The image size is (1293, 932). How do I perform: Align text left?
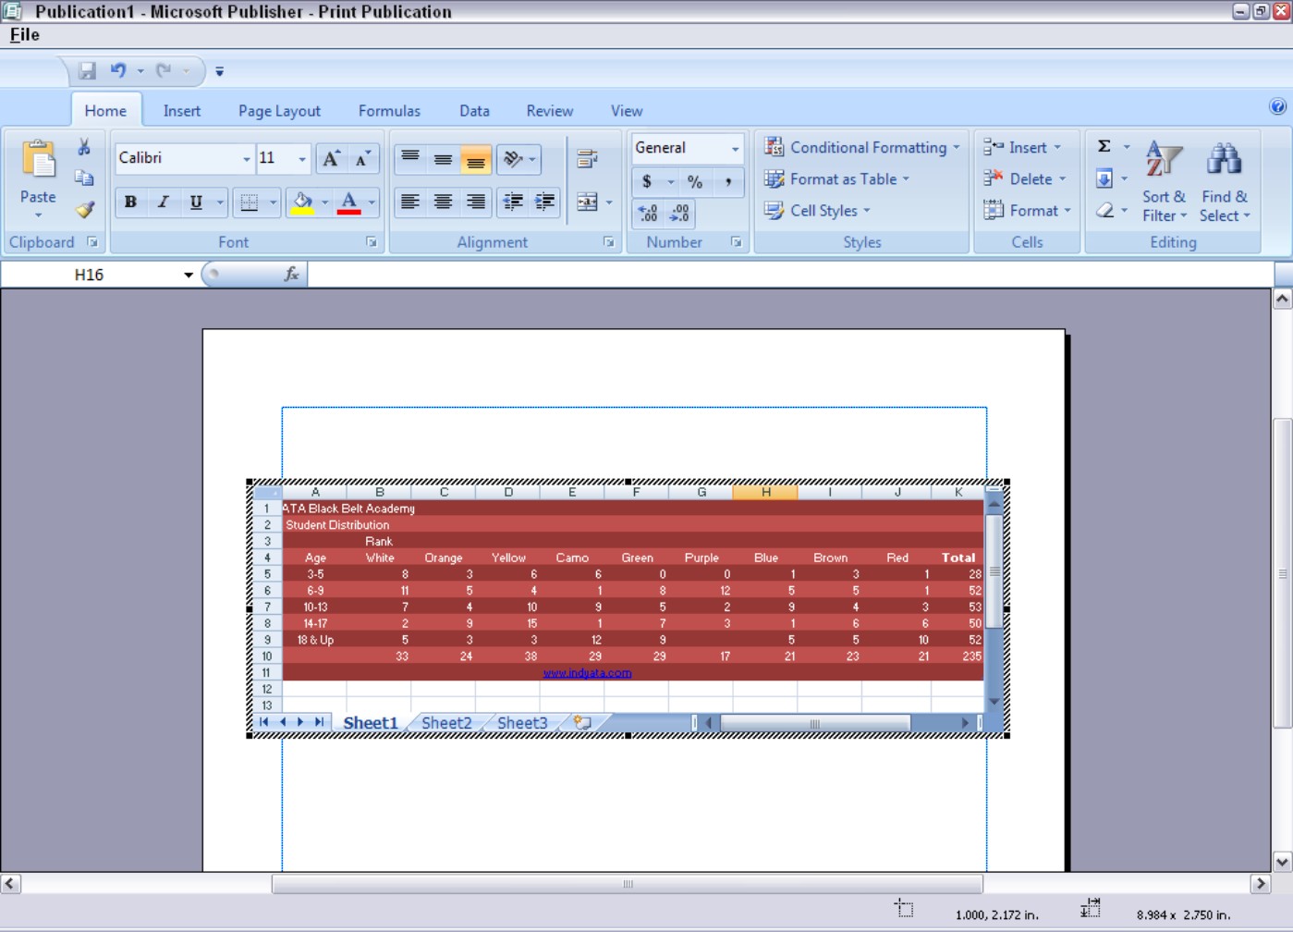coord(410,202)
